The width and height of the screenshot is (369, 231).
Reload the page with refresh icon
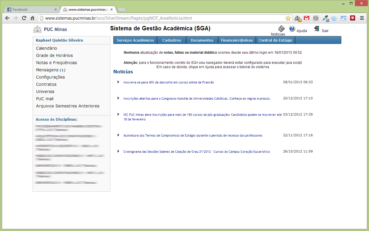24,18
